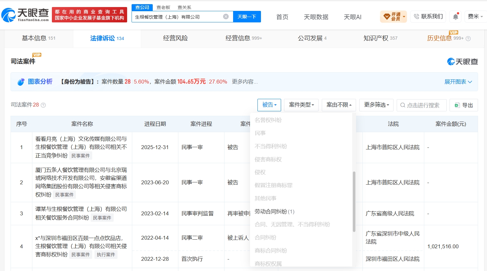
Task: Open the notification bell
Action: 456,17
